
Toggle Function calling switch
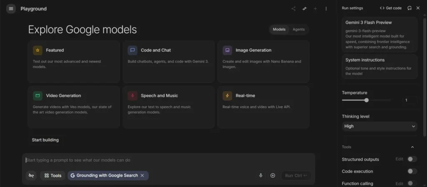412,184
